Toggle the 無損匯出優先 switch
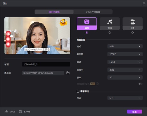 [140, 84]
